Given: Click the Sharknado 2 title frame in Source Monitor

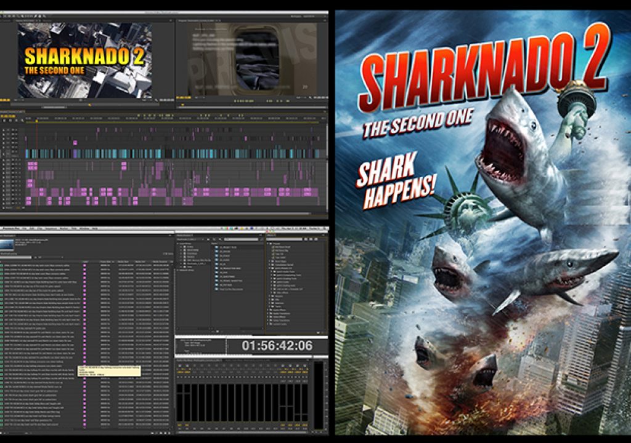Looking at the screenshot, I should tap(84, 60).
